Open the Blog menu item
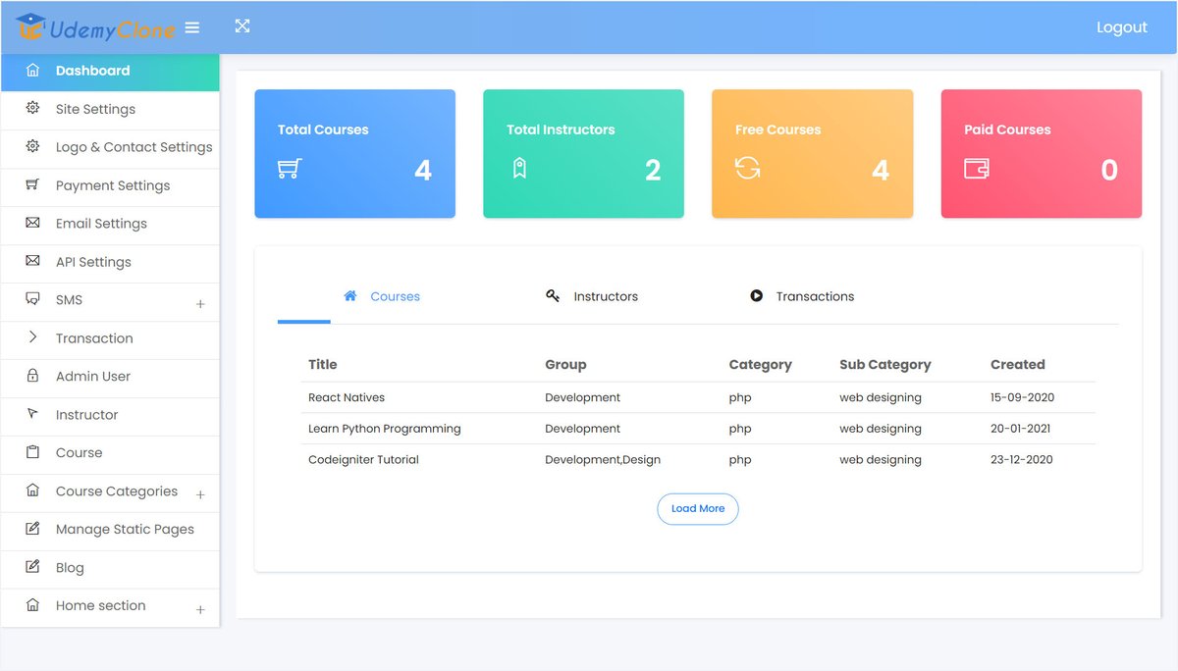The image size is (1178, 671). point(110,568)
